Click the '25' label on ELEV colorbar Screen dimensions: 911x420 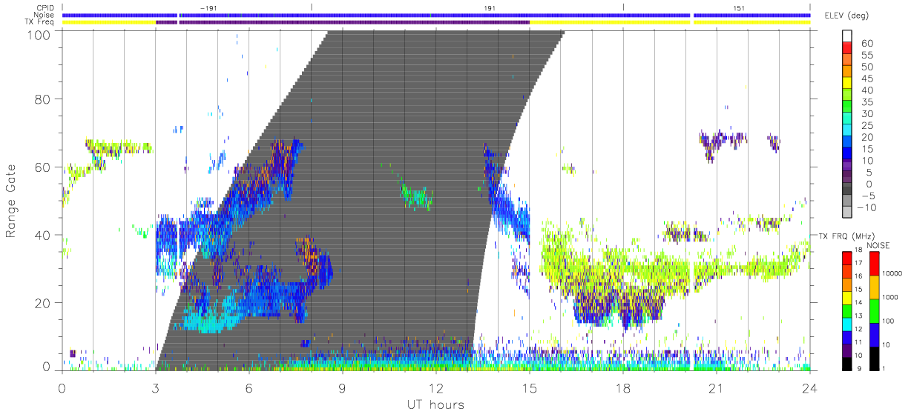[x=866, y=126]
